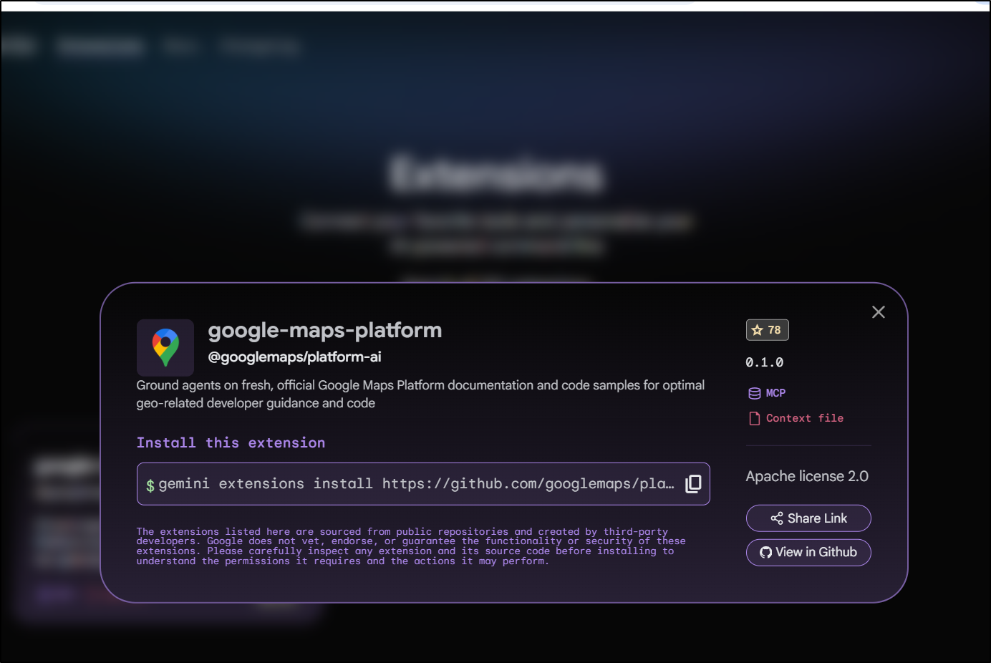Click the GitHub octocat icon
This screenshot has width=991, height=663.
[x=765, y=552]
